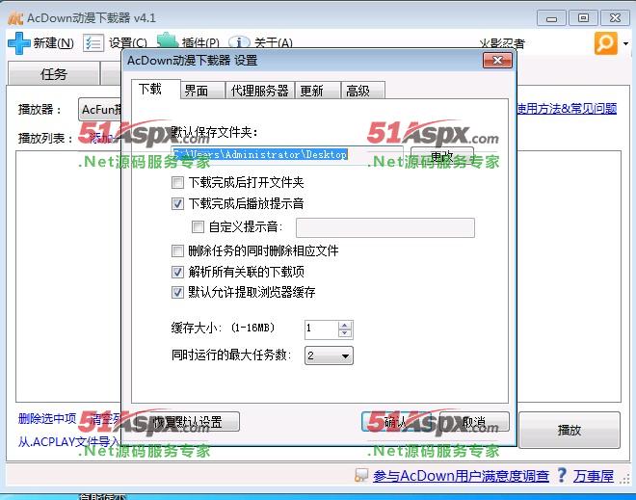
Task: Open the Settings checklist icon
Action: click(93, 43)
